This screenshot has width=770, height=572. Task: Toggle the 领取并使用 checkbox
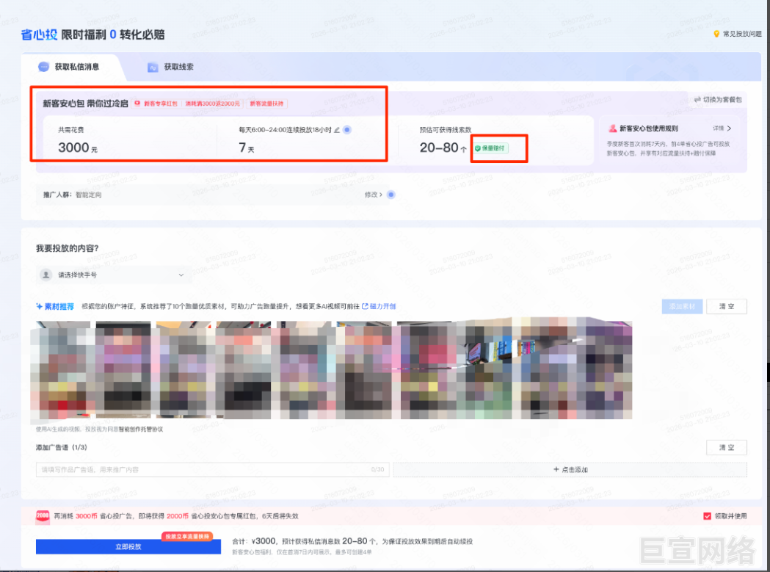(x=707, y=516)
